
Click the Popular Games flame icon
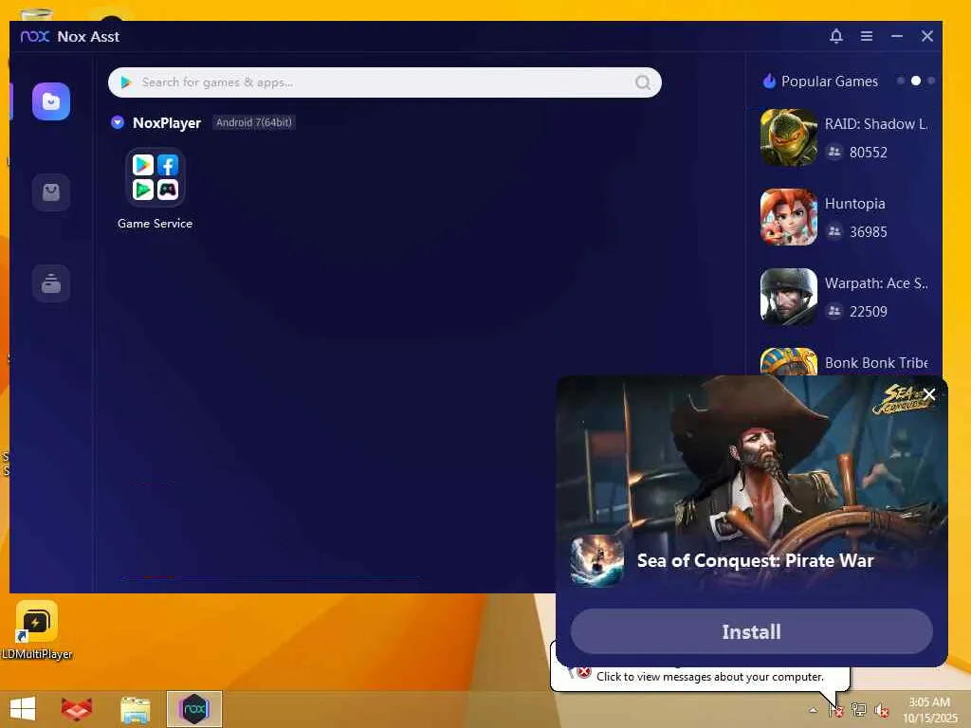769,82
